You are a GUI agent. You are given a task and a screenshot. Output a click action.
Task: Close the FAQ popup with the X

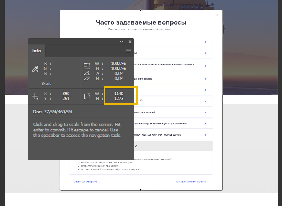217,15
